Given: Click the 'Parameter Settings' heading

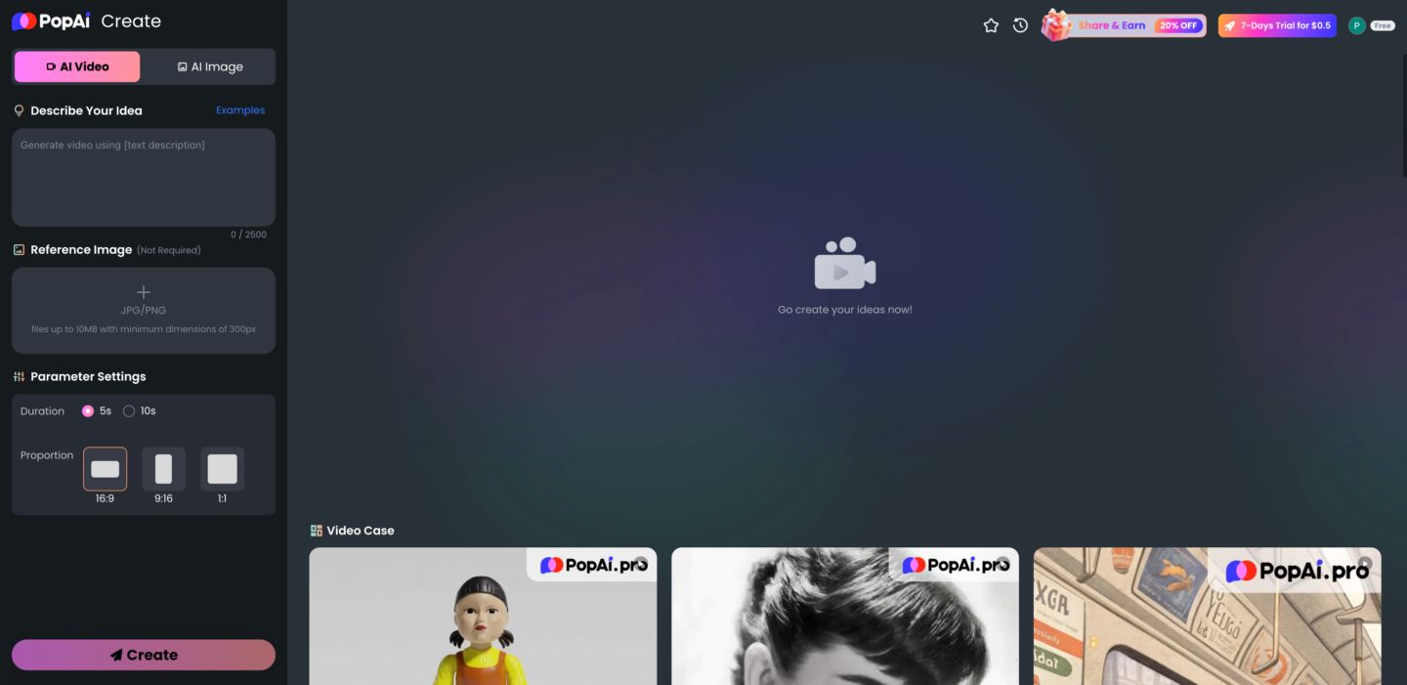Looking at the screenshot, I should point(88,376).
